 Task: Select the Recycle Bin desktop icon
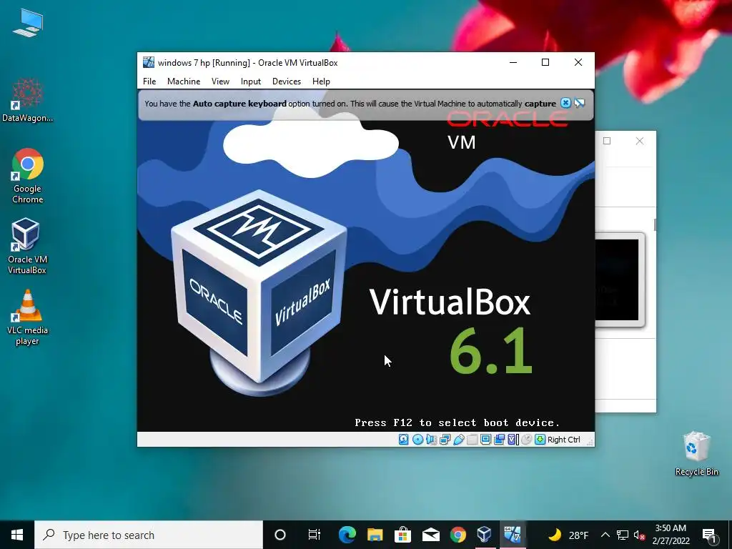pos(696,453)
